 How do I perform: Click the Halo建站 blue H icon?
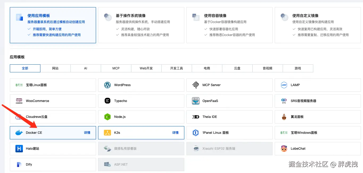pos(19,149)
